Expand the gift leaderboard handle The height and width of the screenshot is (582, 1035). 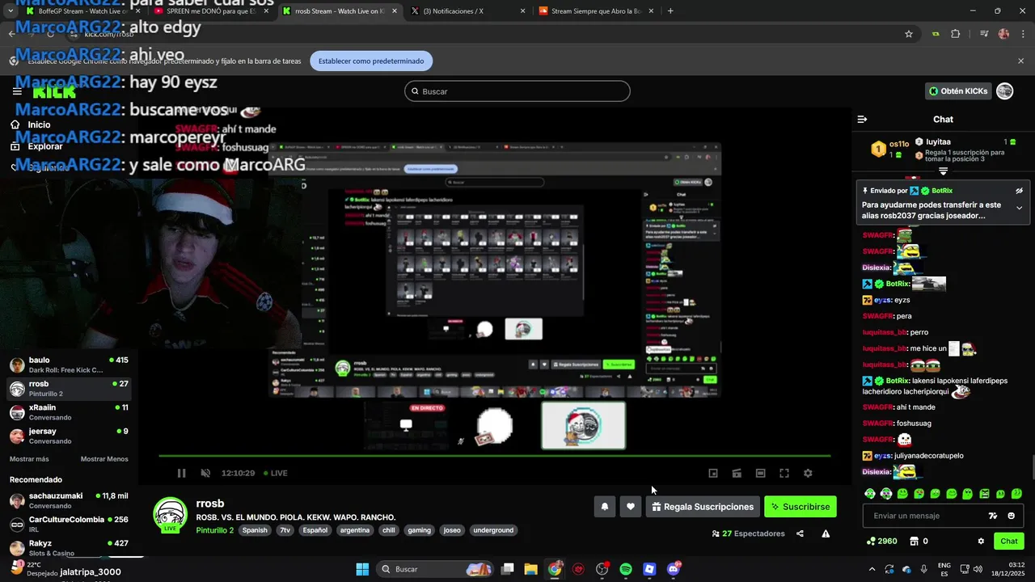coord(943,171)
